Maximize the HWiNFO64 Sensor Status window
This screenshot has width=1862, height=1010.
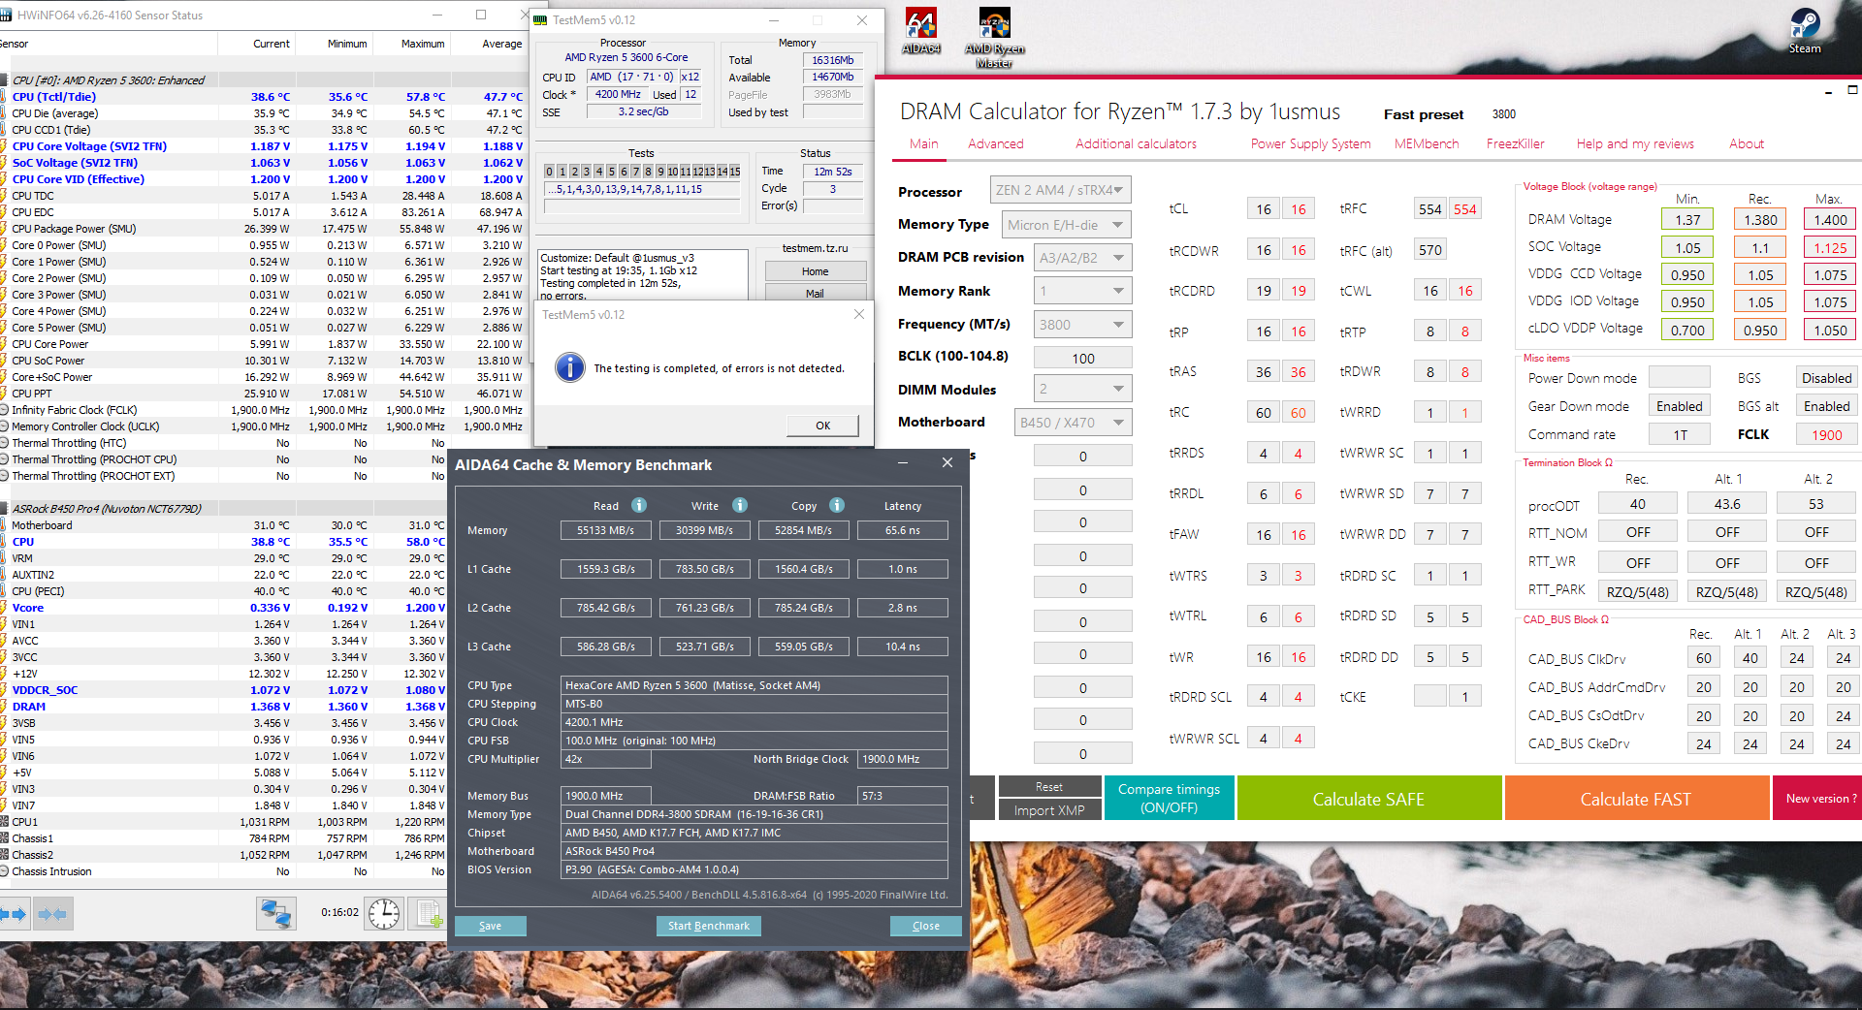pos(480,15)
